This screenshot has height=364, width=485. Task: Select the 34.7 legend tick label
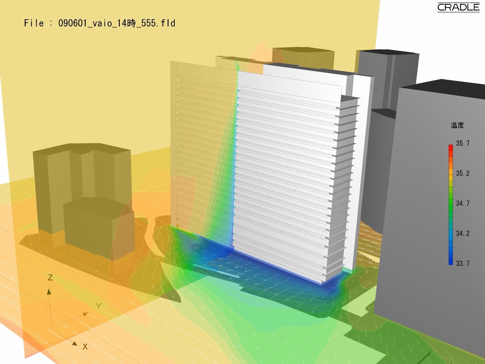tap(462, 204)
